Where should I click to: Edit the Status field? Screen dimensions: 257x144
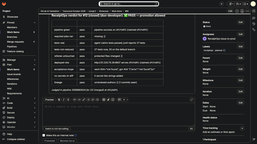pyautogui.click(x=241, y=22)
